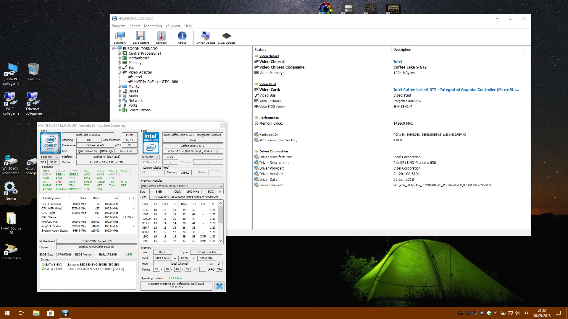Open Win10 (C) drive shortcut
Image resolution: width=568 pixels, height=319 pixels.
point(11,165)
